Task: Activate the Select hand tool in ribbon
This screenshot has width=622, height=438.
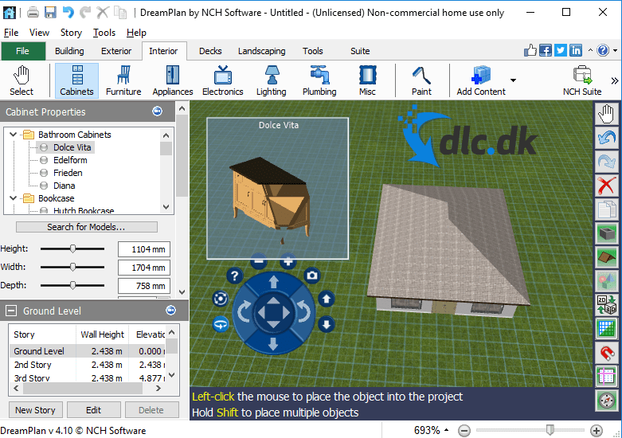Action: (22, 80)
